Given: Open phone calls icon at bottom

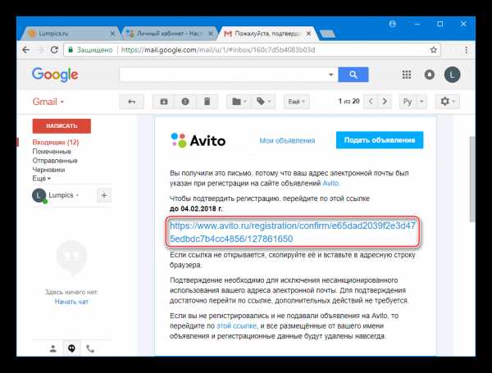Looking at the screenshot, I should [90, 348].
